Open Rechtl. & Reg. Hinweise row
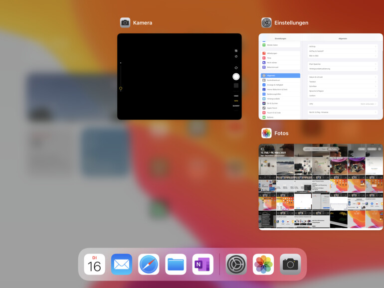This screenshot has width=384, height=288. point(343,112)
